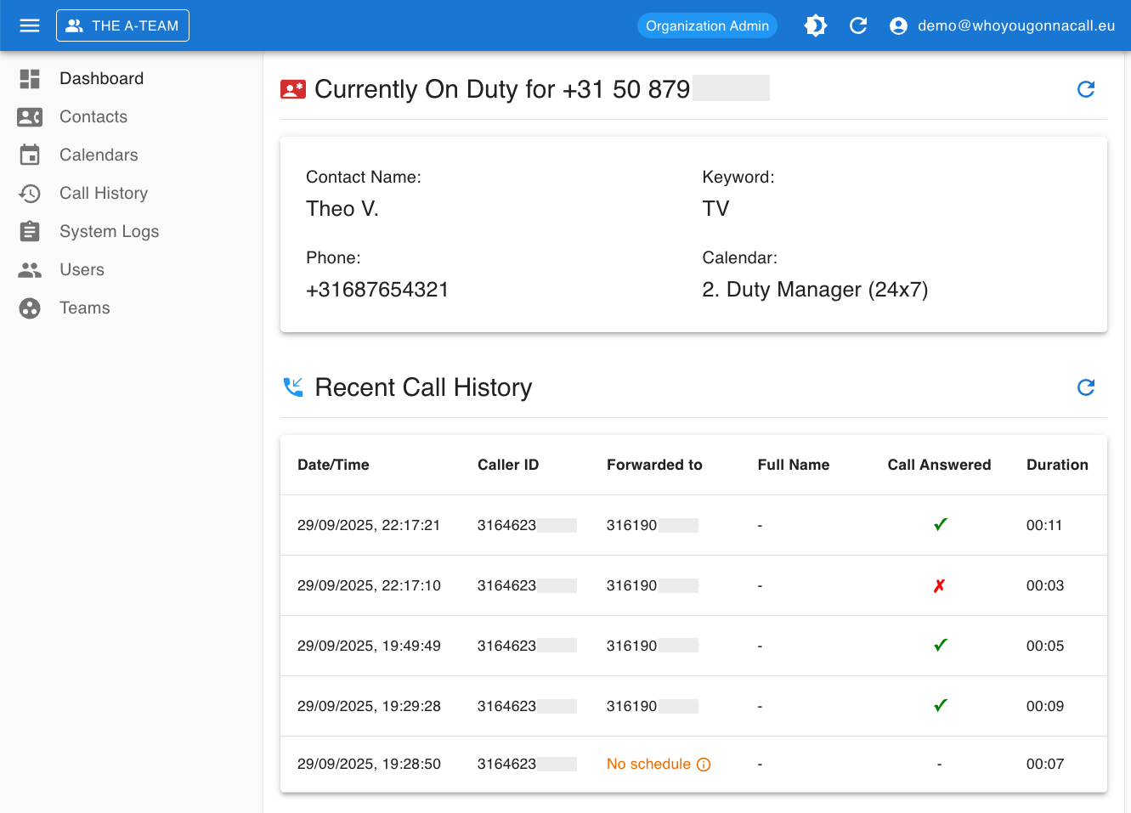Open the user account avatar icon

(898, 26)
